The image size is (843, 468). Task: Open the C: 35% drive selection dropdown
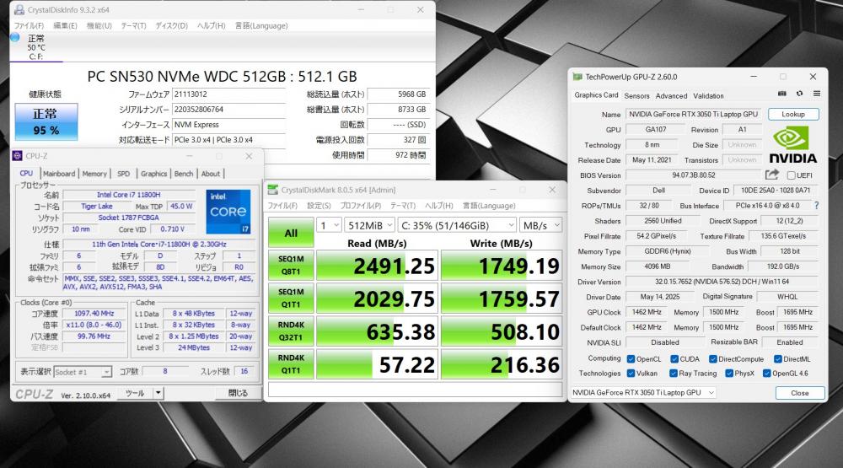(x=458, y=225)
